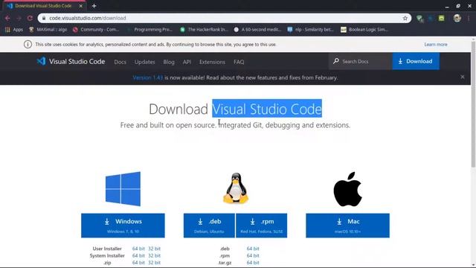
Task: Click the page vertical scrollbar thumb
Action: [x=473, y=104]
